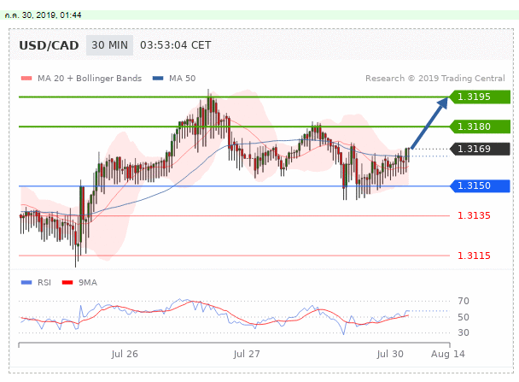Click the 1.3180 resistance price tag
Screen dimensions: 519x382
(480, 126)
